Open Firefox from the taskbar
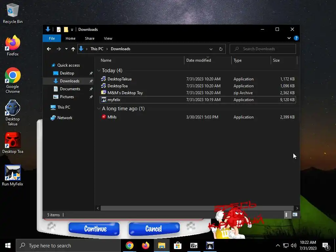The image size is (336, 252). [x=145, y=245]
